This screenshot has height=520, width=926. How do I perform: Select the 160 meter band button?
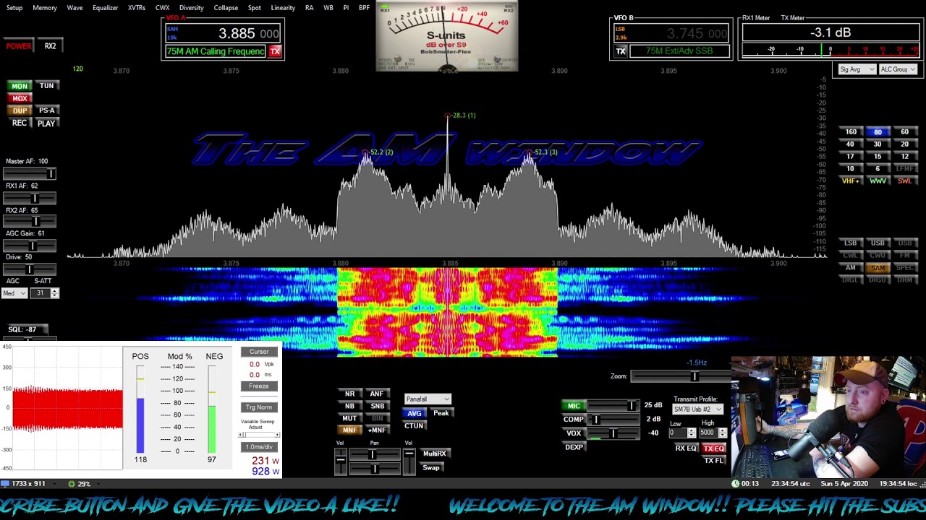pyautogui.click(x=851, y=132)
